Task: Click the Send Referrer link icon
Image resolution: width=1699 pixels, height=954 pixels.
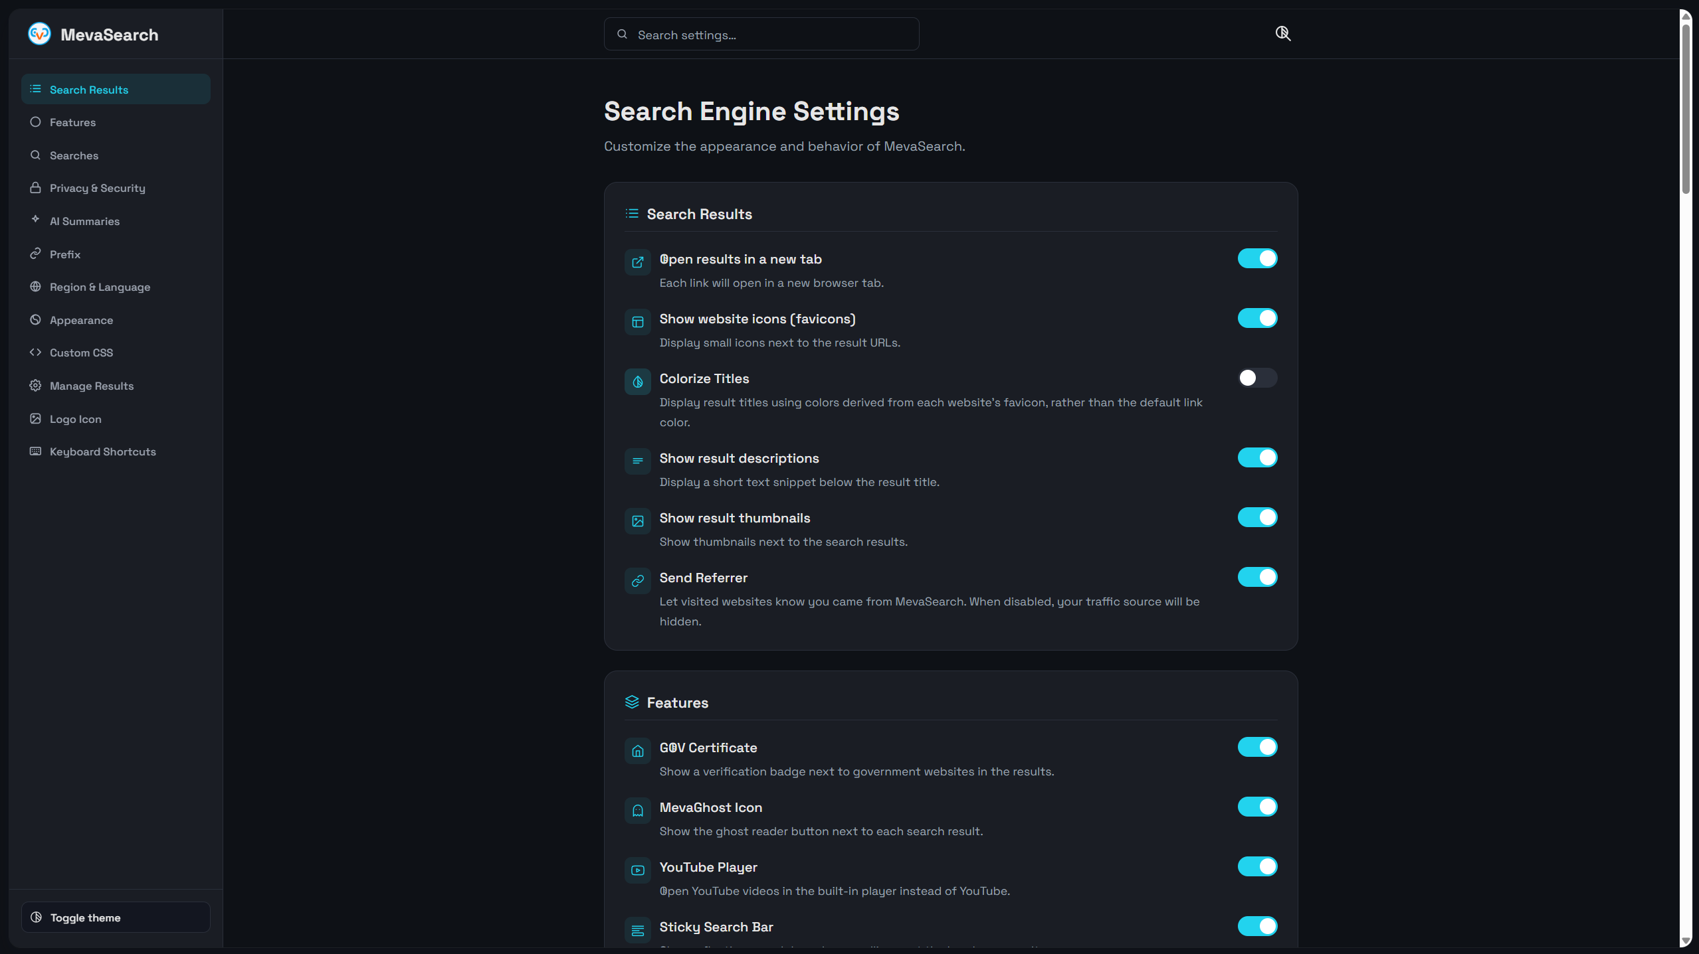Action: coord(637,581)
